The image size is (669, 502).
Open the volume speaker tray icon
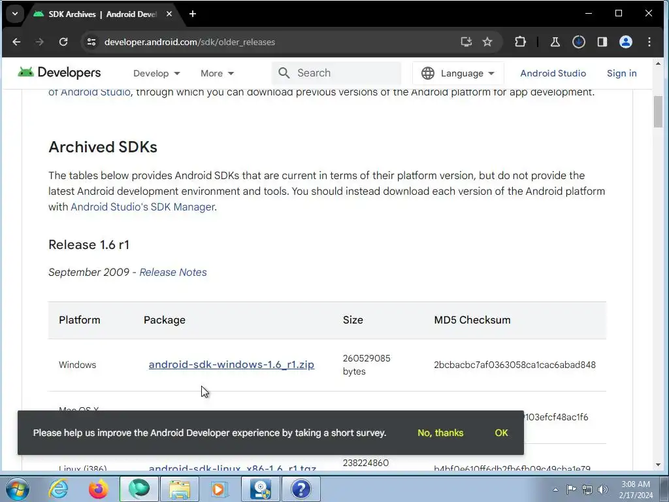coord(603,490)
